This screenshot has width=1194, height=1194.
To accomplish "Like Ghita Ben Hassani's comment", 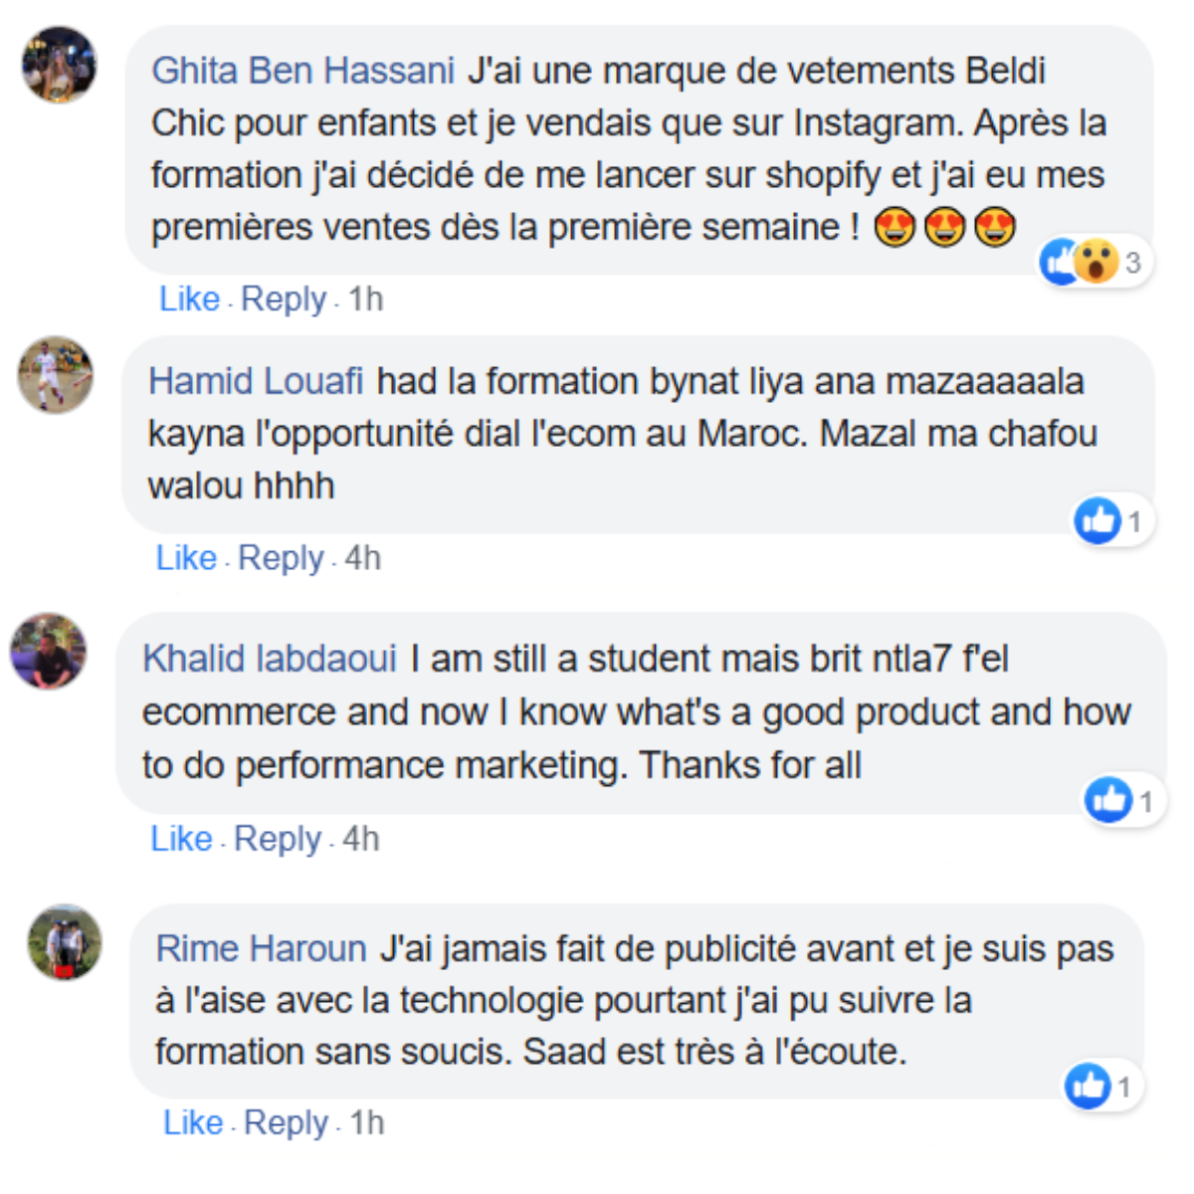I will [x=189, y=298].
